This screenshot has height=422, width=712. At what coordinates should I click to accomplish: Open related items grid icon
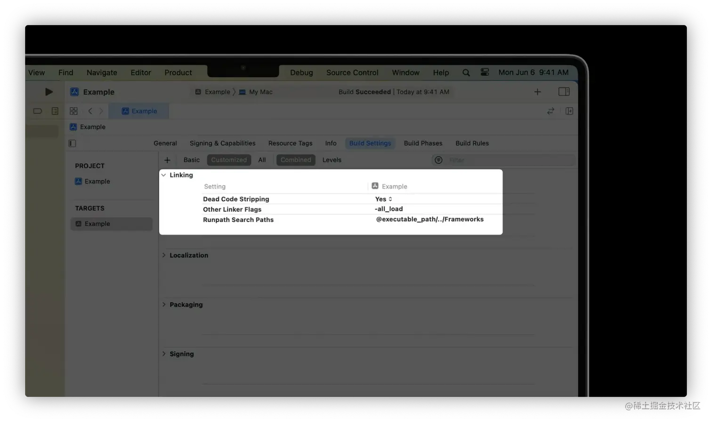coord(73,111)
